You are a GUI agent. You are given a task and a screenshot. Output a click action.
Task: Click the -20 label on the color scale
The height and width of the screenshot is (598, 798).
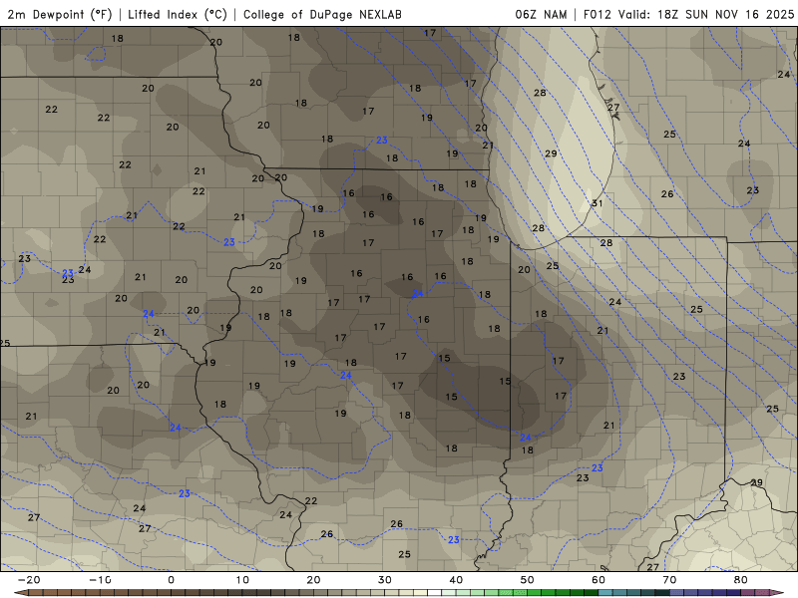(x=29, y=580)
